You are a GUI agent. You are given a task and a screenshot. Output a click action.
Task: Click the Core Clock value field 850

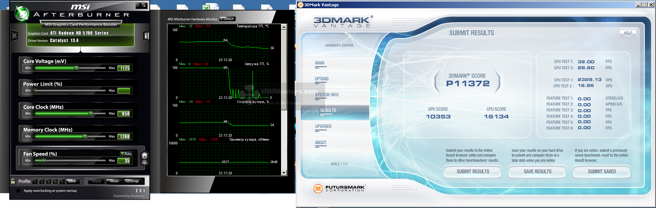coord(124,114)
